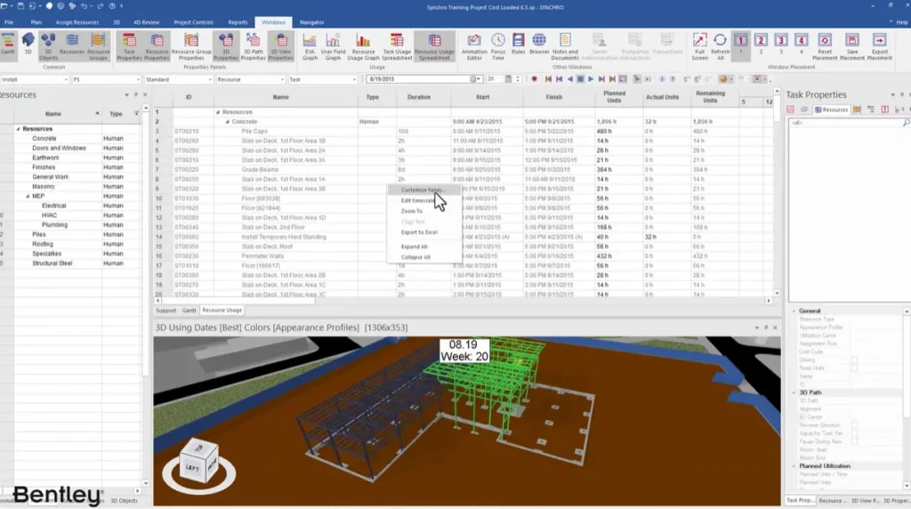Open the Resource Usage Graph
Screen dimensions: 911x509
click(x=363, y=46)
